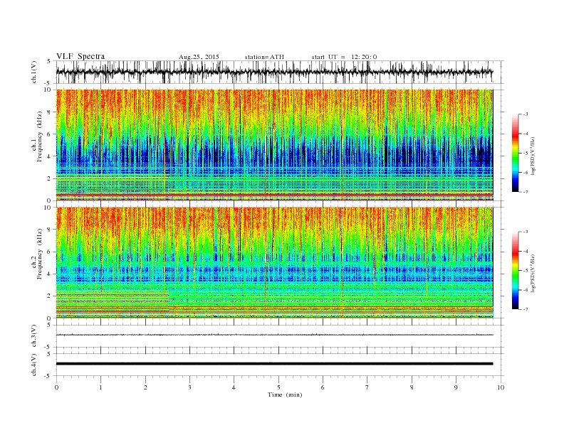Viewport: 564px width, 435px height.
Task: Click the ch.2 spectrogram color scale bar
Action: (516, 270)
